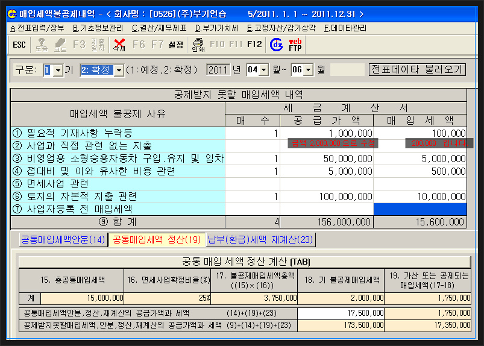
Task: Click the 17,500,000 supply amount field
Action: [341, 313]
